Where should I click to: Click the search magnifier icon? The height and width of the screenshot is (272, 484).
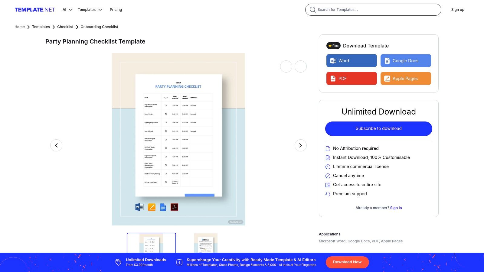click(x=312, y=10)
